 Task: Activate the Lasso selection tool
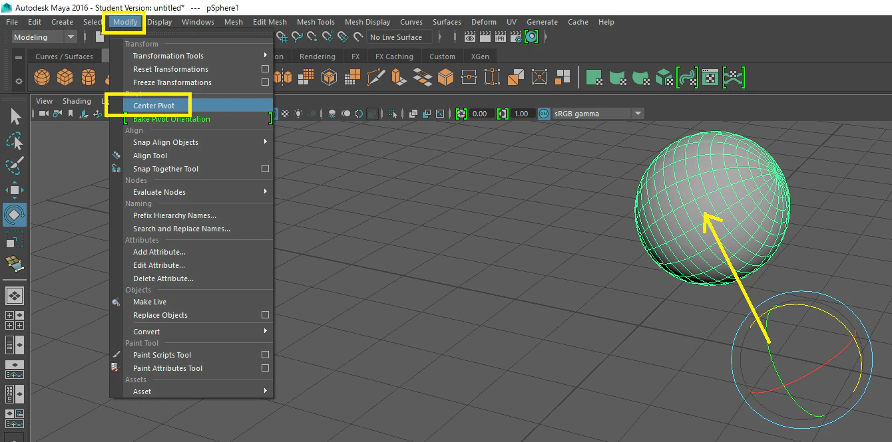coord(15,141)
